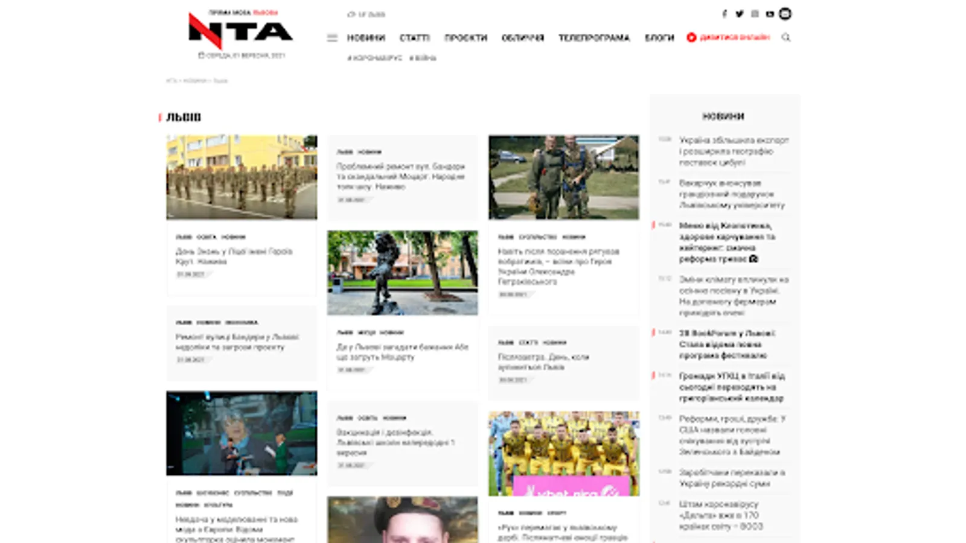Click the weather icon above the menu
Image resolution: width=966 pixels, height=543 pixels.
pyautogui.click(x=351, y=14)
